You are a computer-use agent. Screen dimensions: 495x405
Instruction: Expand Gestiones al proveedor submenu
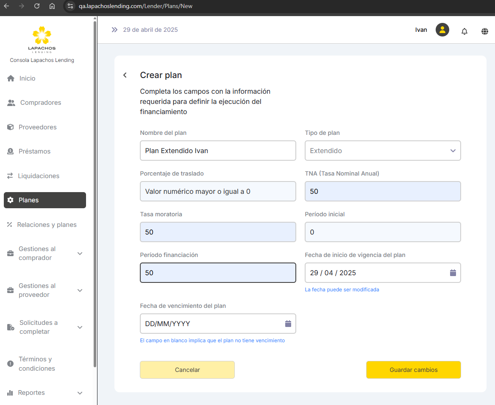click(80, 290)
